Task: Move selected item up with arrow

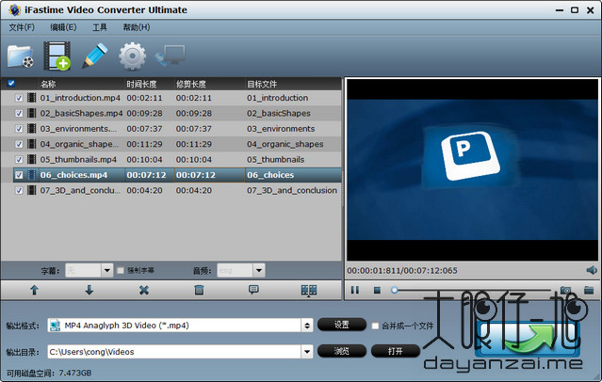Action: point(34,290)
